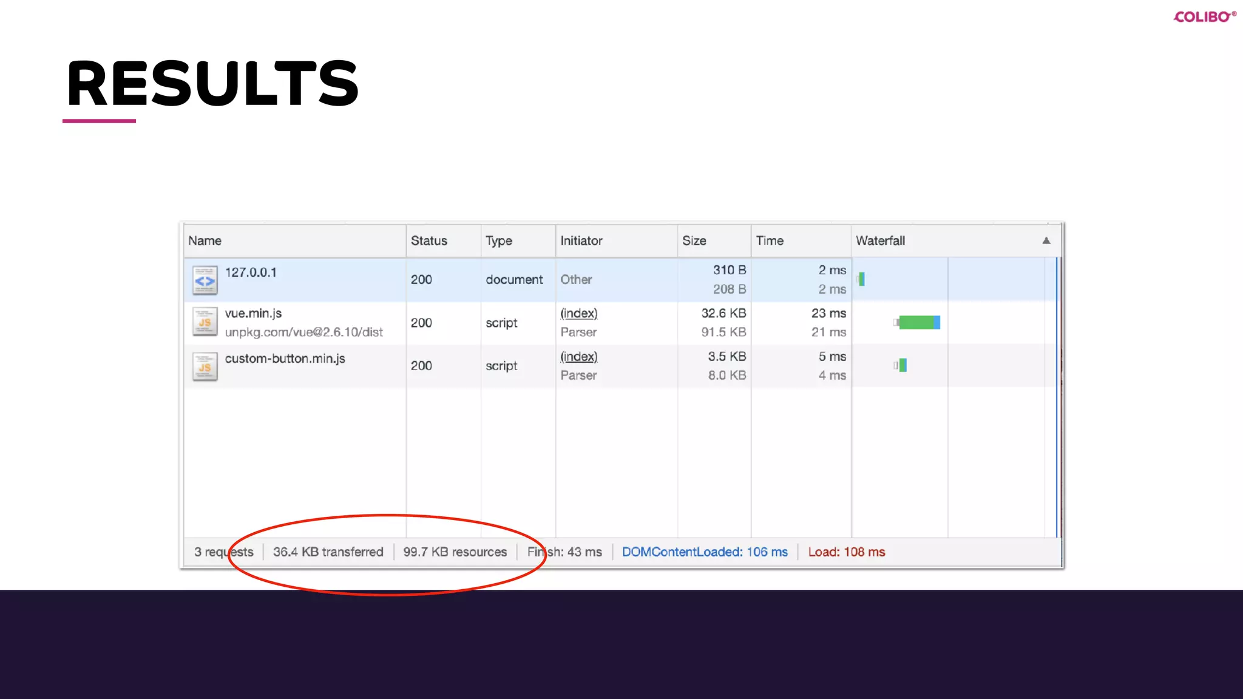
Task: Select the 127.0.0.1 request row
Action: pos(251,272)
